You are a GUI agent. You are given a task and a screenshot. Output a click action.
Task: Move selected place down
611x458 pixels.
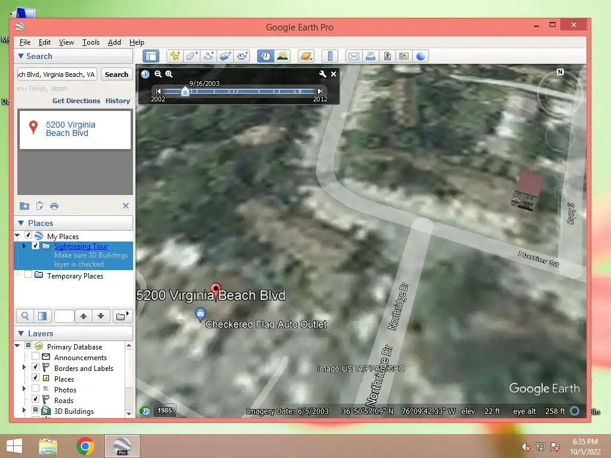[101, 316]
